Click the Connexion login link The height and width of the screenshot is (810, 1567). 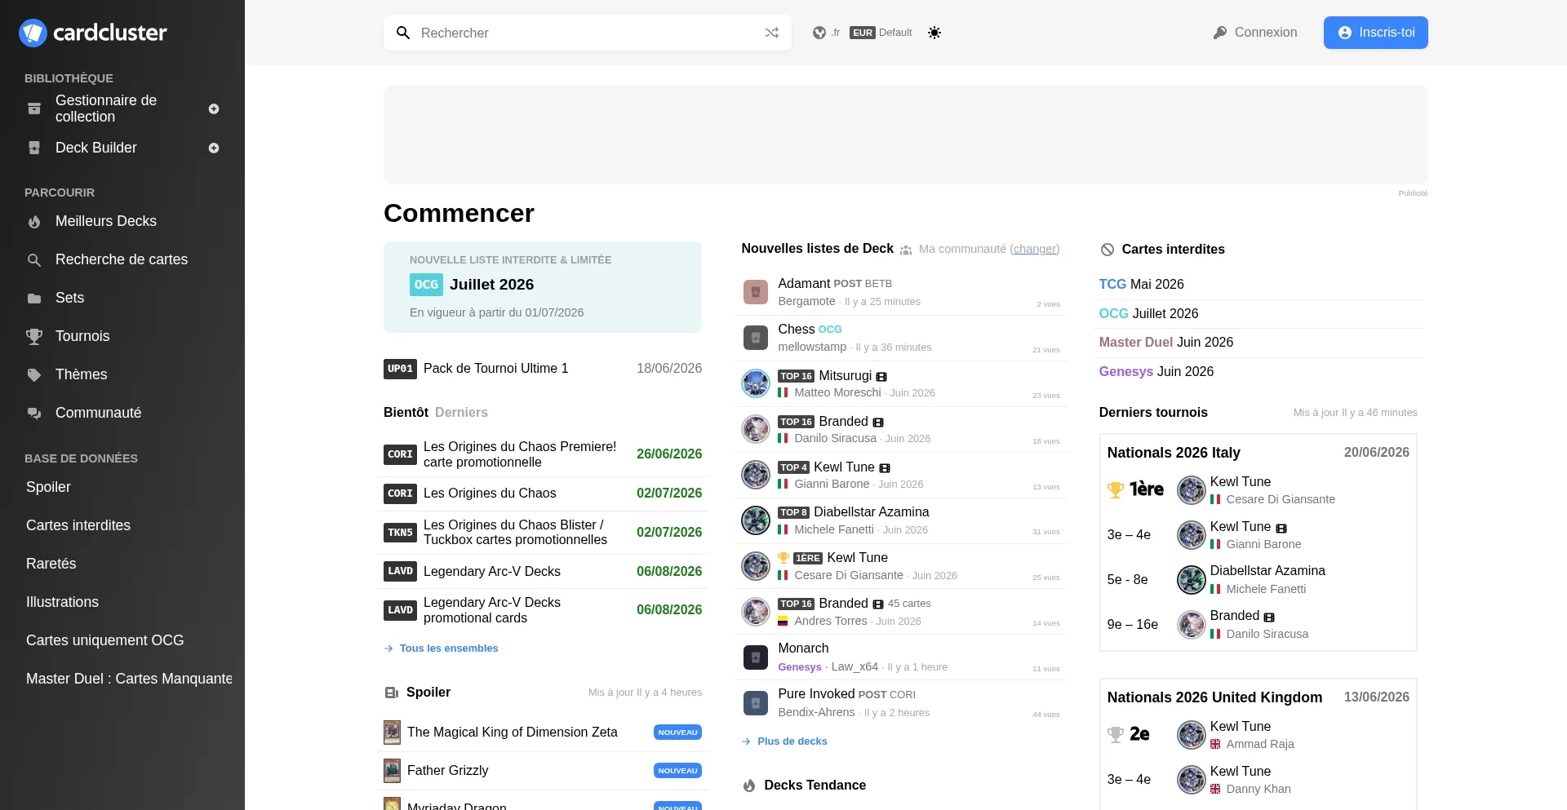click(1255, 33)
